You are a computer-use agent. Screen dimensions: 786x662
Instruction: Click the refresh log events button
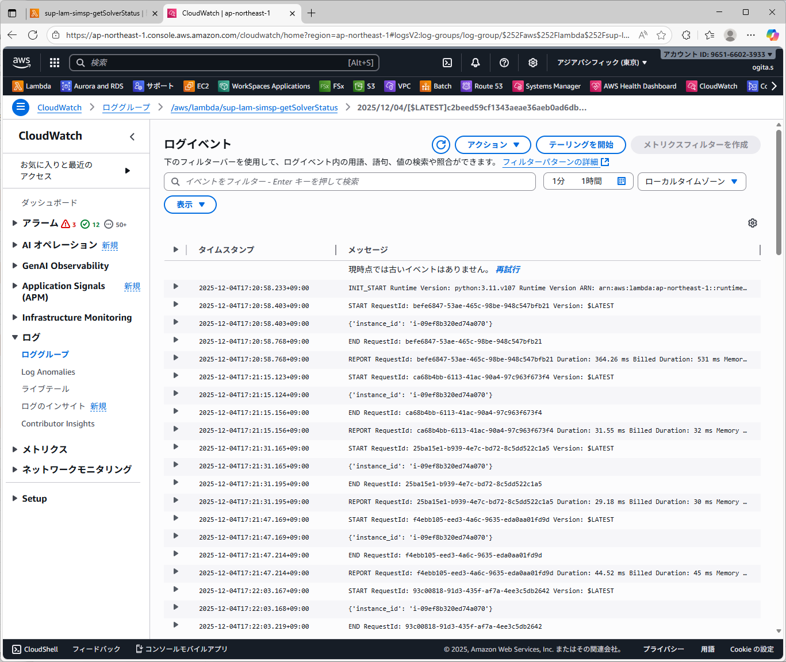[440, 145]
